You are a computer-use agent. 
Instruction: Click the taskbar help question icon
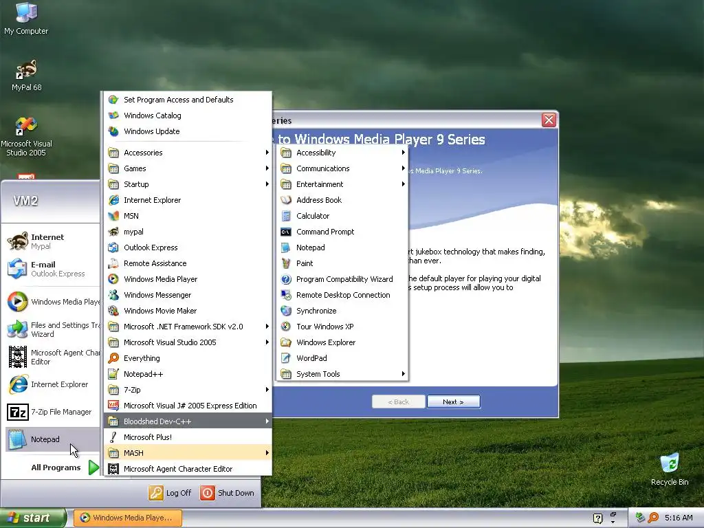click(597, 518)
